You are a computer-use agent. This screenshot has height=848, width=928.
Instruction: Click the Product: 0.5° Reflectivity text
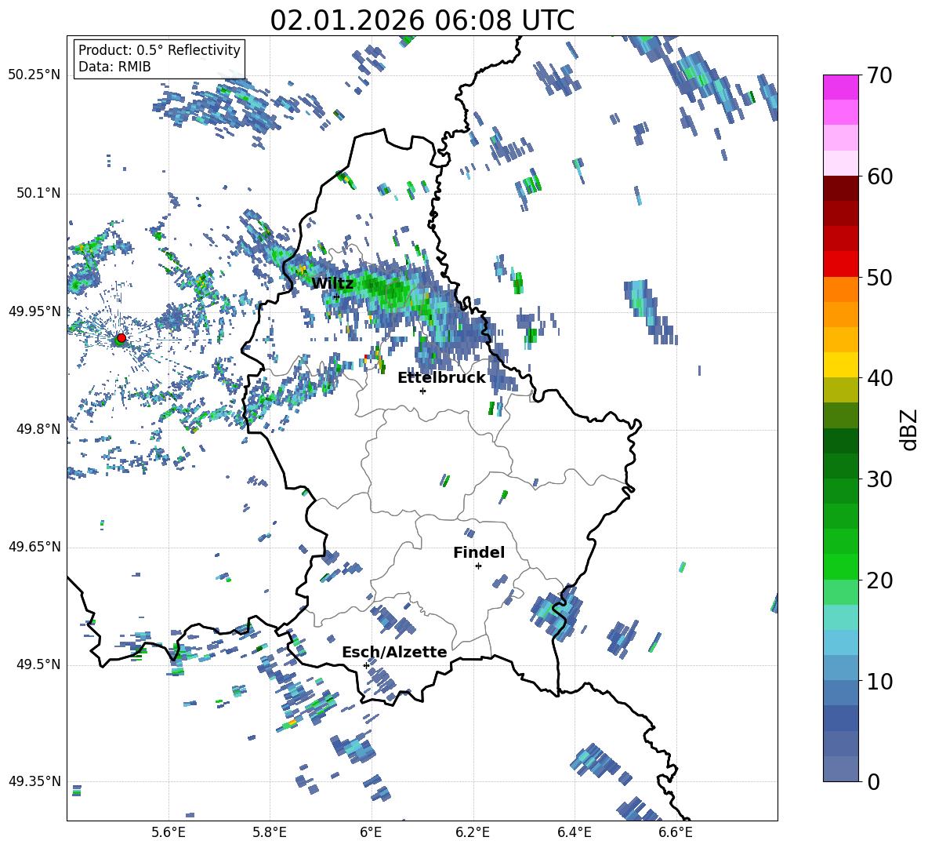pyautogui.click(x=159, y=49)
